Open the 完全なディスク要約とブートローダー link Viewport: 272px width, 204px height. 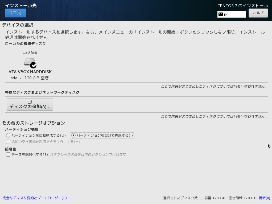click(x=37, y=198)
